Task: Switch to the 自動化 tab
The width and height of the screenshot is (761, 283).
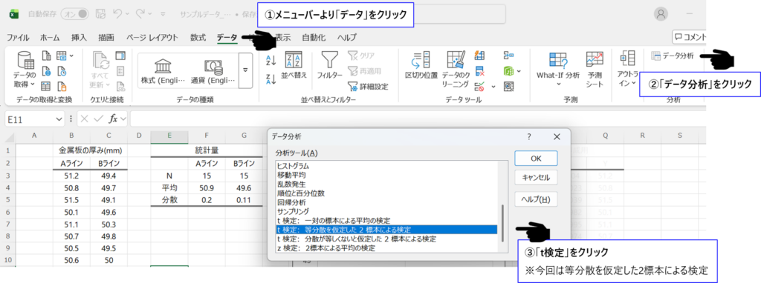Action: click(314, 37)
